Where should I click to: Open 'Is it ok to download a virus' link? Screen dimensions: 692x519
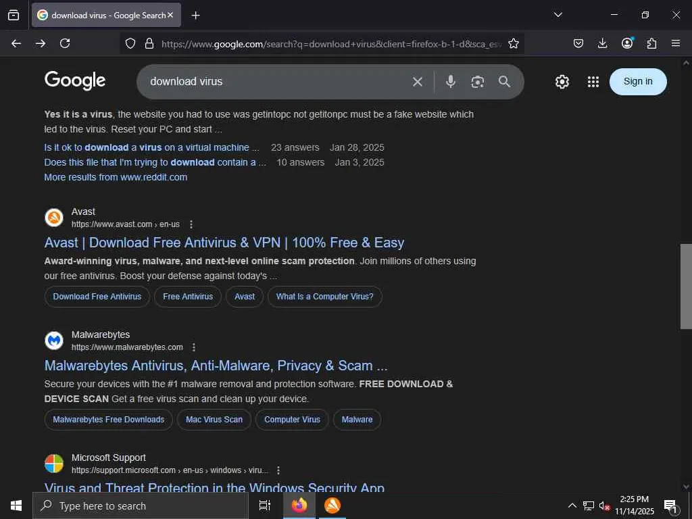[x=151, y=147]
